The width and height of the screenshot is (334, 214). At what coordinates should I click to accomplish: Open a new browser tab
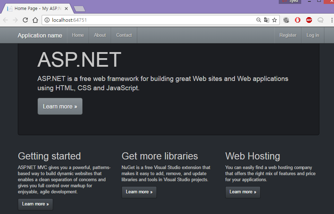coord(79,9)
